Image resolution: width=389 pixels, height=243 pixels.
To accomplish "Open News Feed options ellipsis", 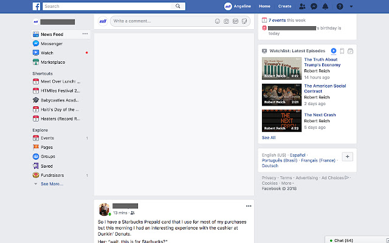I will 85,34.
